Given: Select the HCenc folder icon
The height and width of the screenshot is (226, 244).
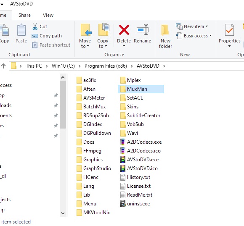Looking at the screenshot, I should tap(79, 177).
